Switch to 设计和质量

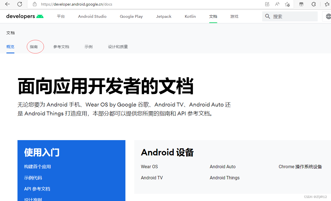coord(118,46)
